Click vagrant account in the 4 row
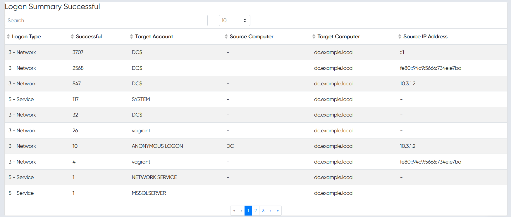This screenshot has height=217, width=511. [141, 162]
